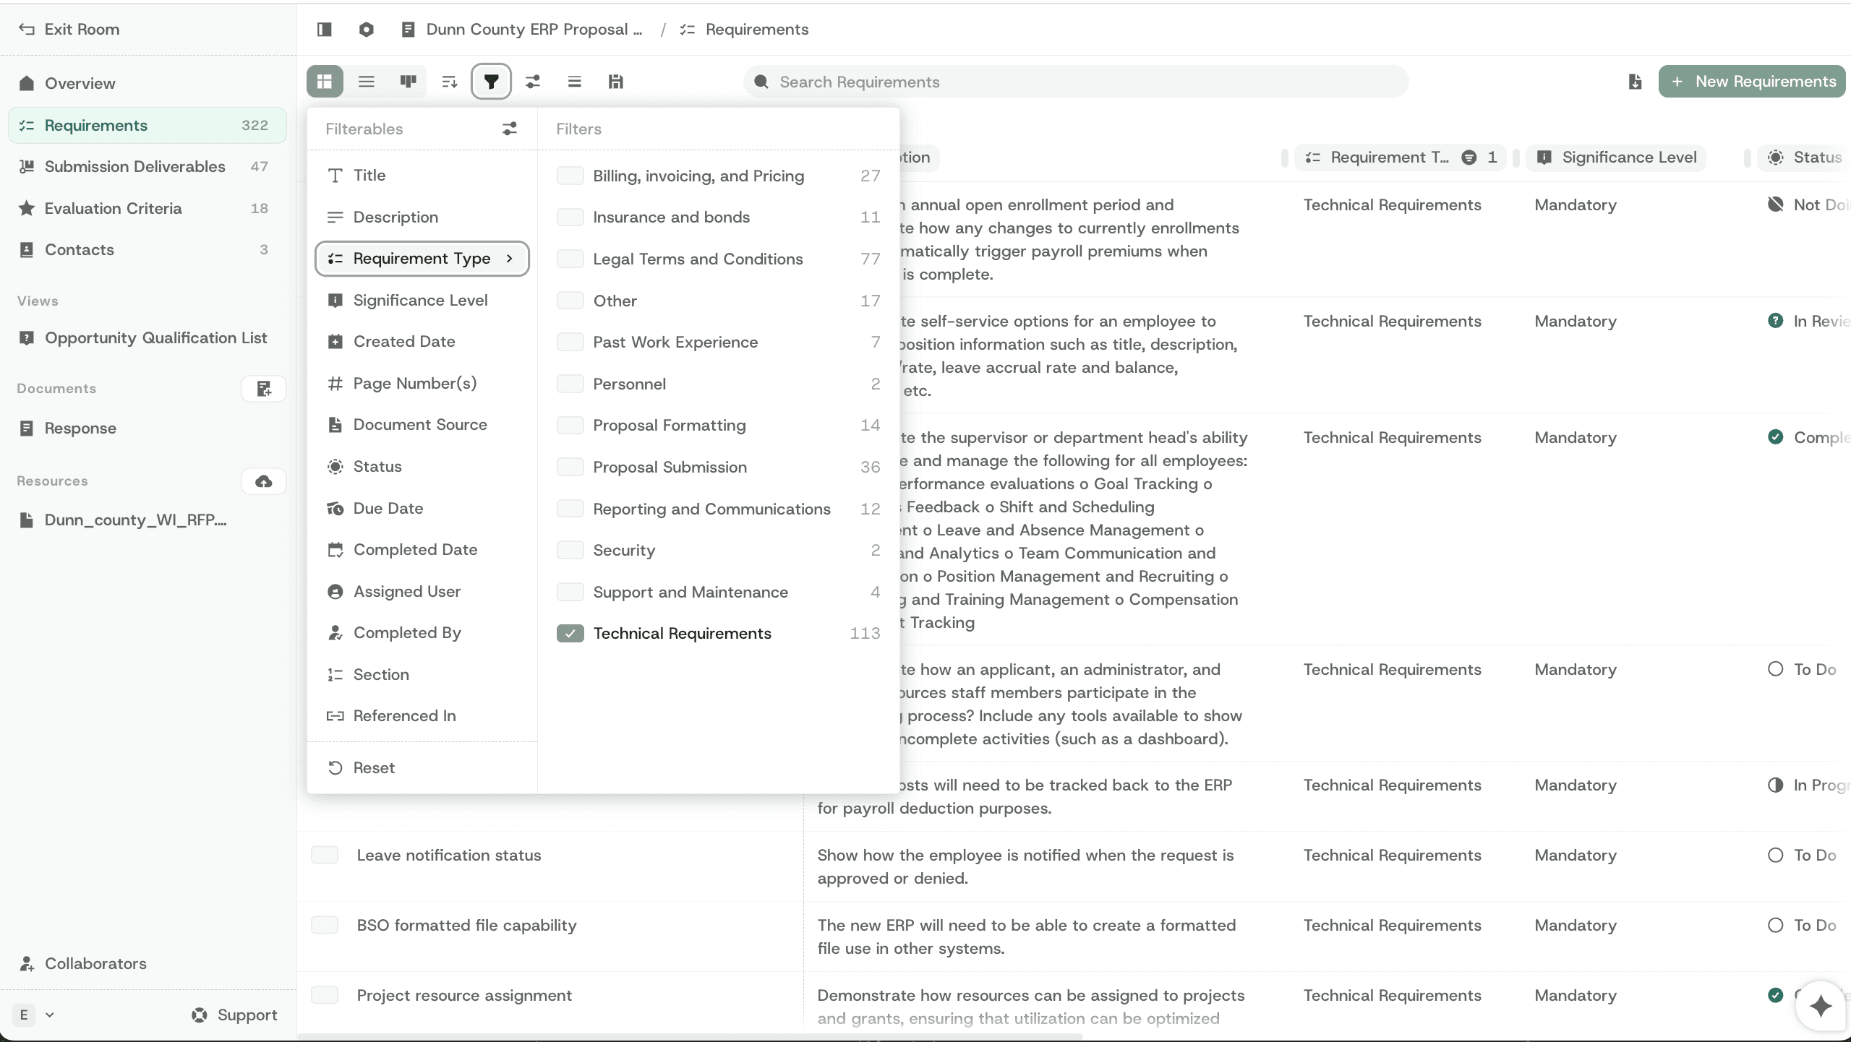Viewport: 1851px width, 1042px height.
Task: Reset all applied filters
Action: pyautogui.click(x=373, y=767)
